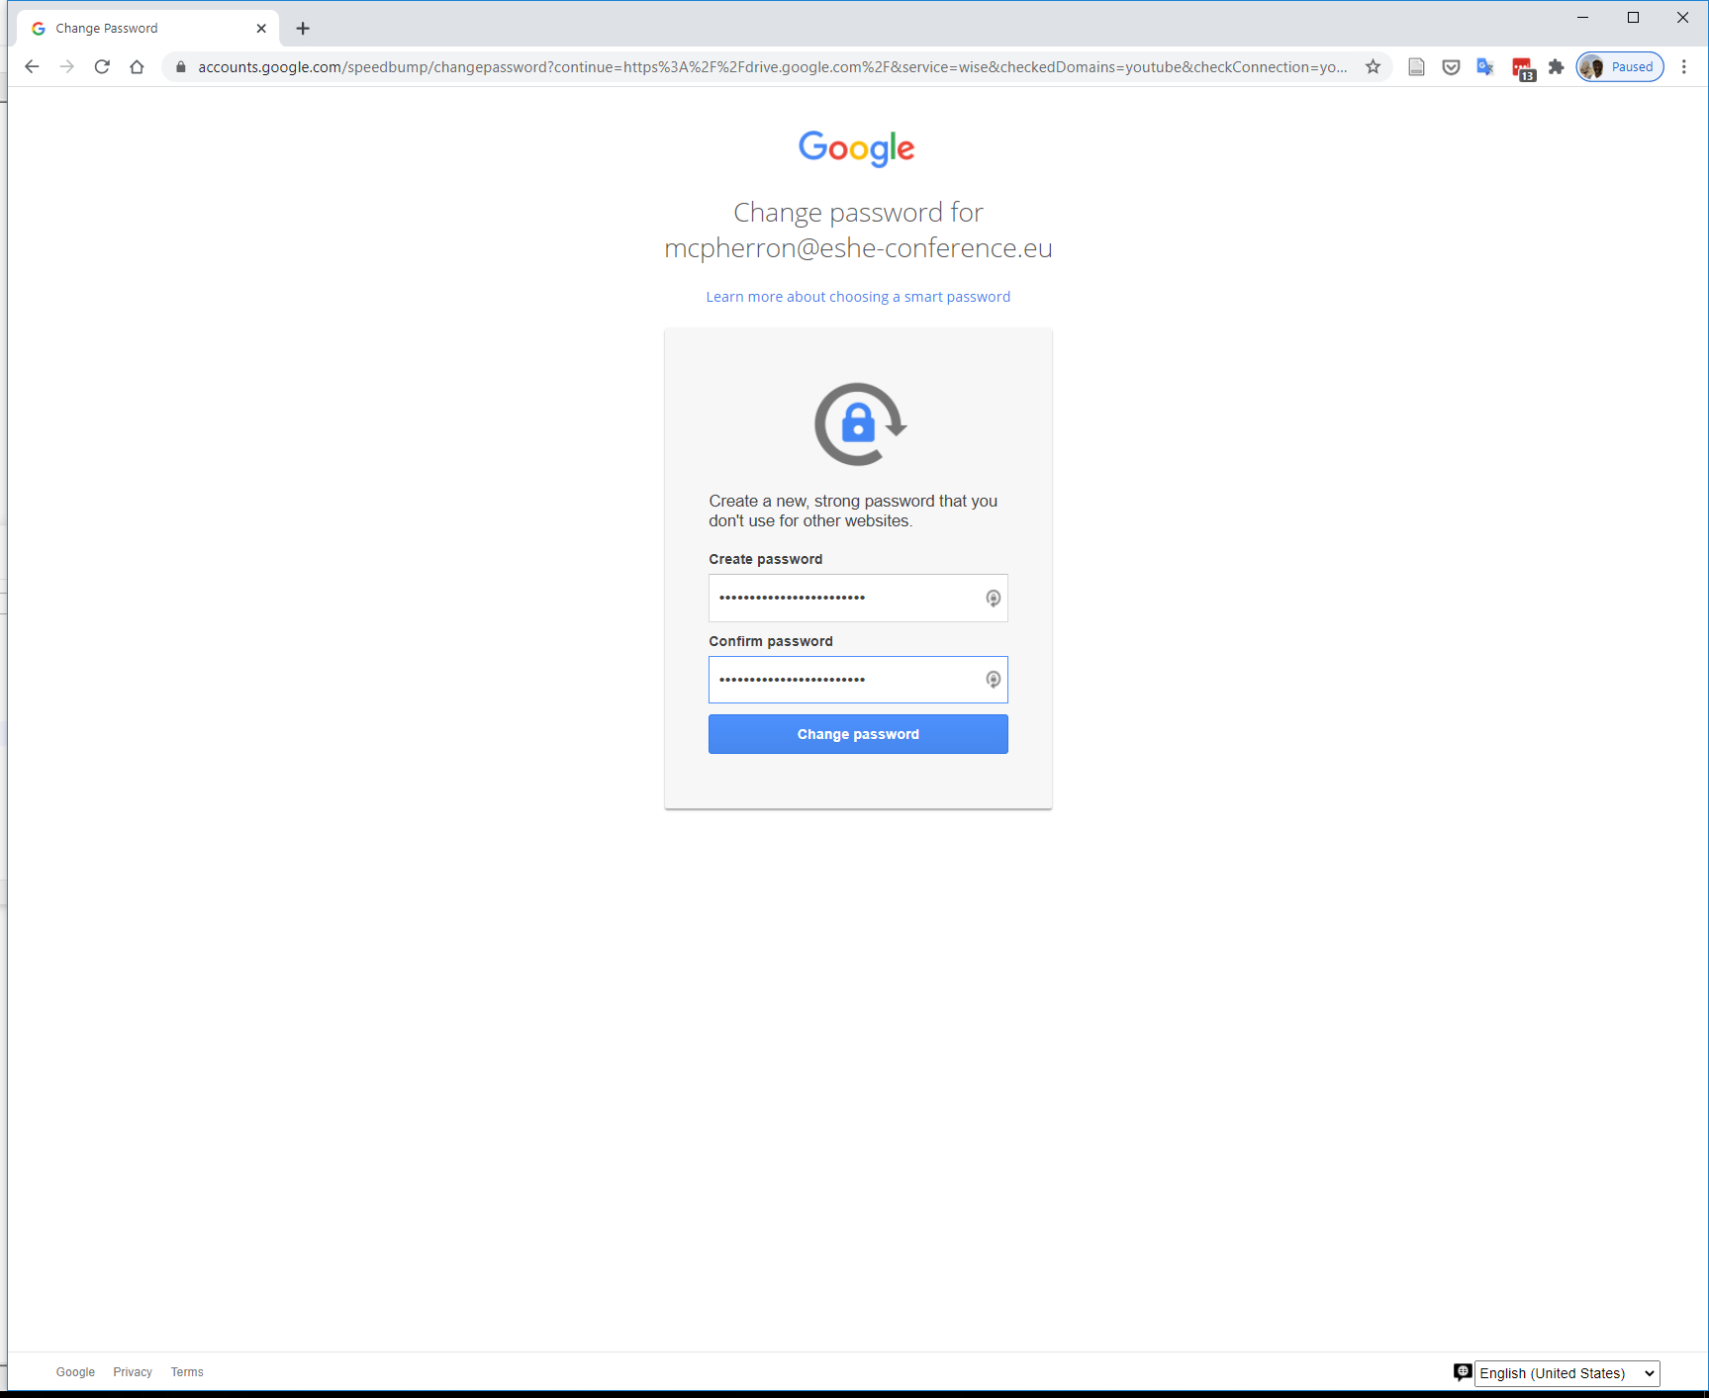Open the browser home page
Viewport: 1709px width, 1398px height.
point(137,67)
